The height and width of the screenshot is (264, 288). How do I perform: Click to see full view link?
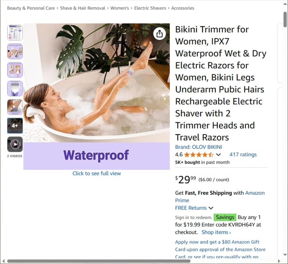pos(97,173)
